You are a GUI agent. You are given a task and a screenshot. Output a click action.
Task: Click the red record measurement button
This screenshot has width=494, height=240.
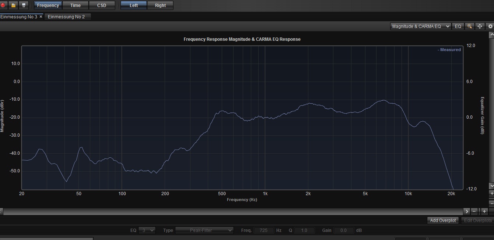[x=3, y=5]
